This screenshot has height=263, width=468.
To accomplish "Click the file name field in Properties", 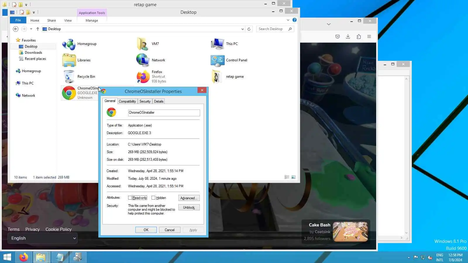I will pos(164,113).
